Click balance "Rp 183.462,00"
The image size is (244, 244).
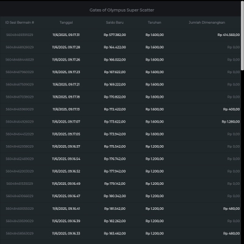[x=115, y=234]
